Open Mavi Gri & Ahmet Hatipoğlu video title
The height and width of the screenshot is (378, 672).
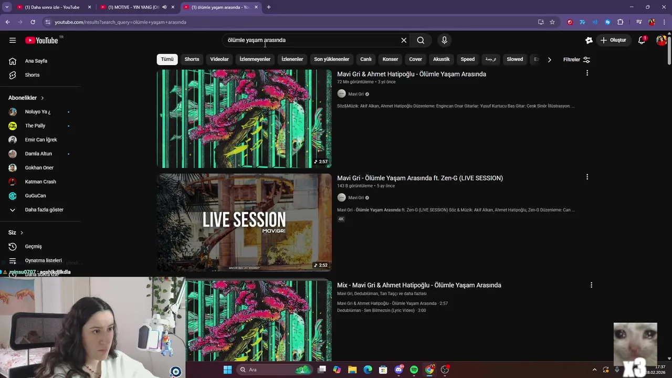point(412,74)
